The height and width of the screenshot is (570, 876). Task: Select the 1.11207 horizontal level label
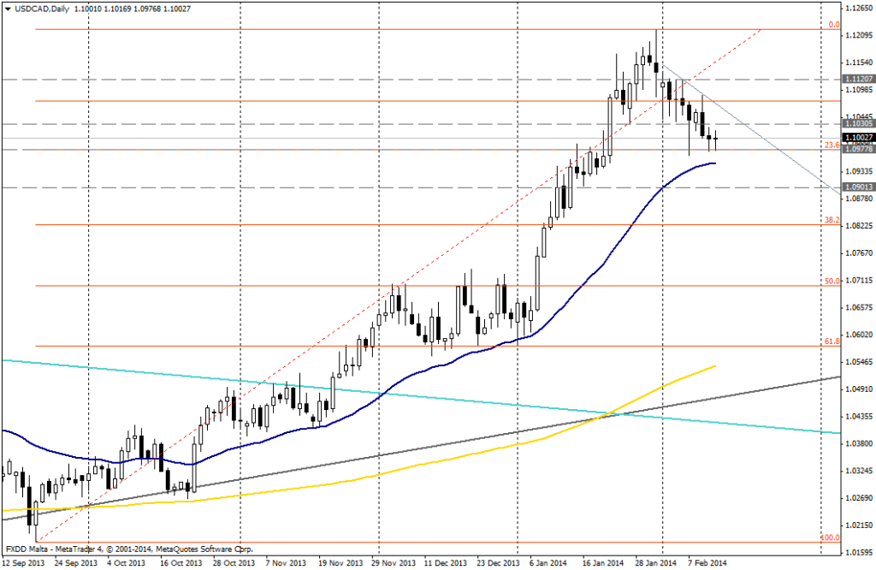click(858, 79)
